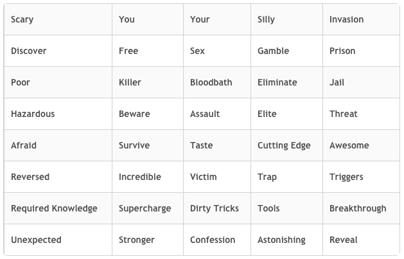Select the "Free" table cell
This screenshot has height=259, width=404.
128,51
